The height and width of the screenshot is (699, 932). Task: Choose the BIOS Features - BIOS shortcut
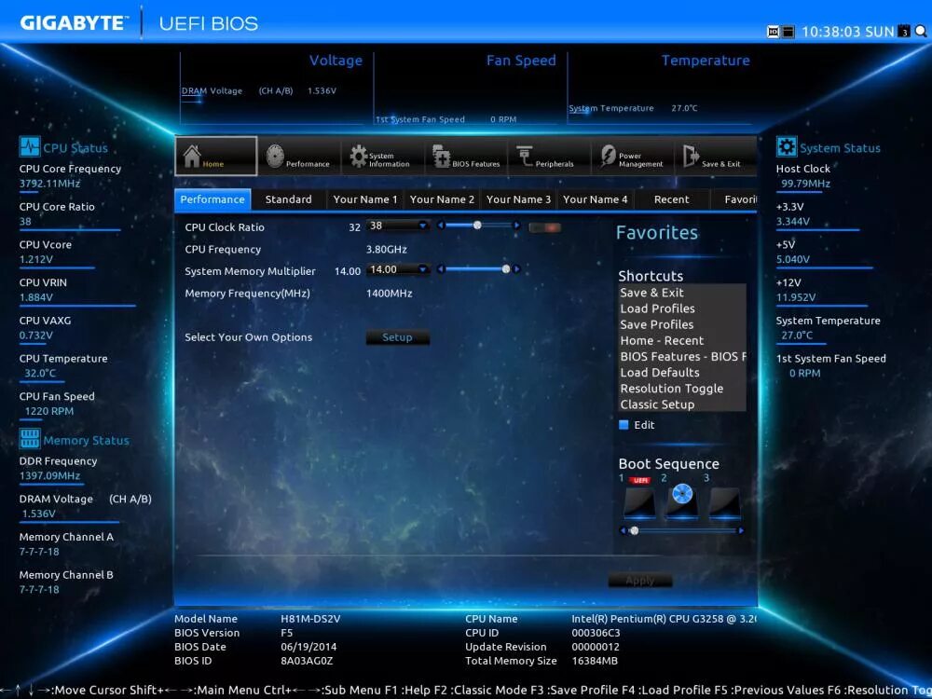pyautogui.click(x=682, y=357)
